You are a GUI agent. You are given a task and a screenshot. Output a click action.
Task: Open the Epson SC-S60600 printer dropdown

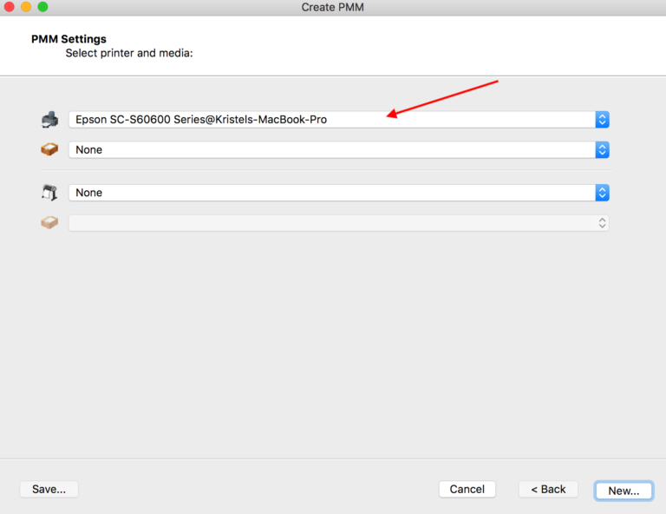[x=338, y=120]
